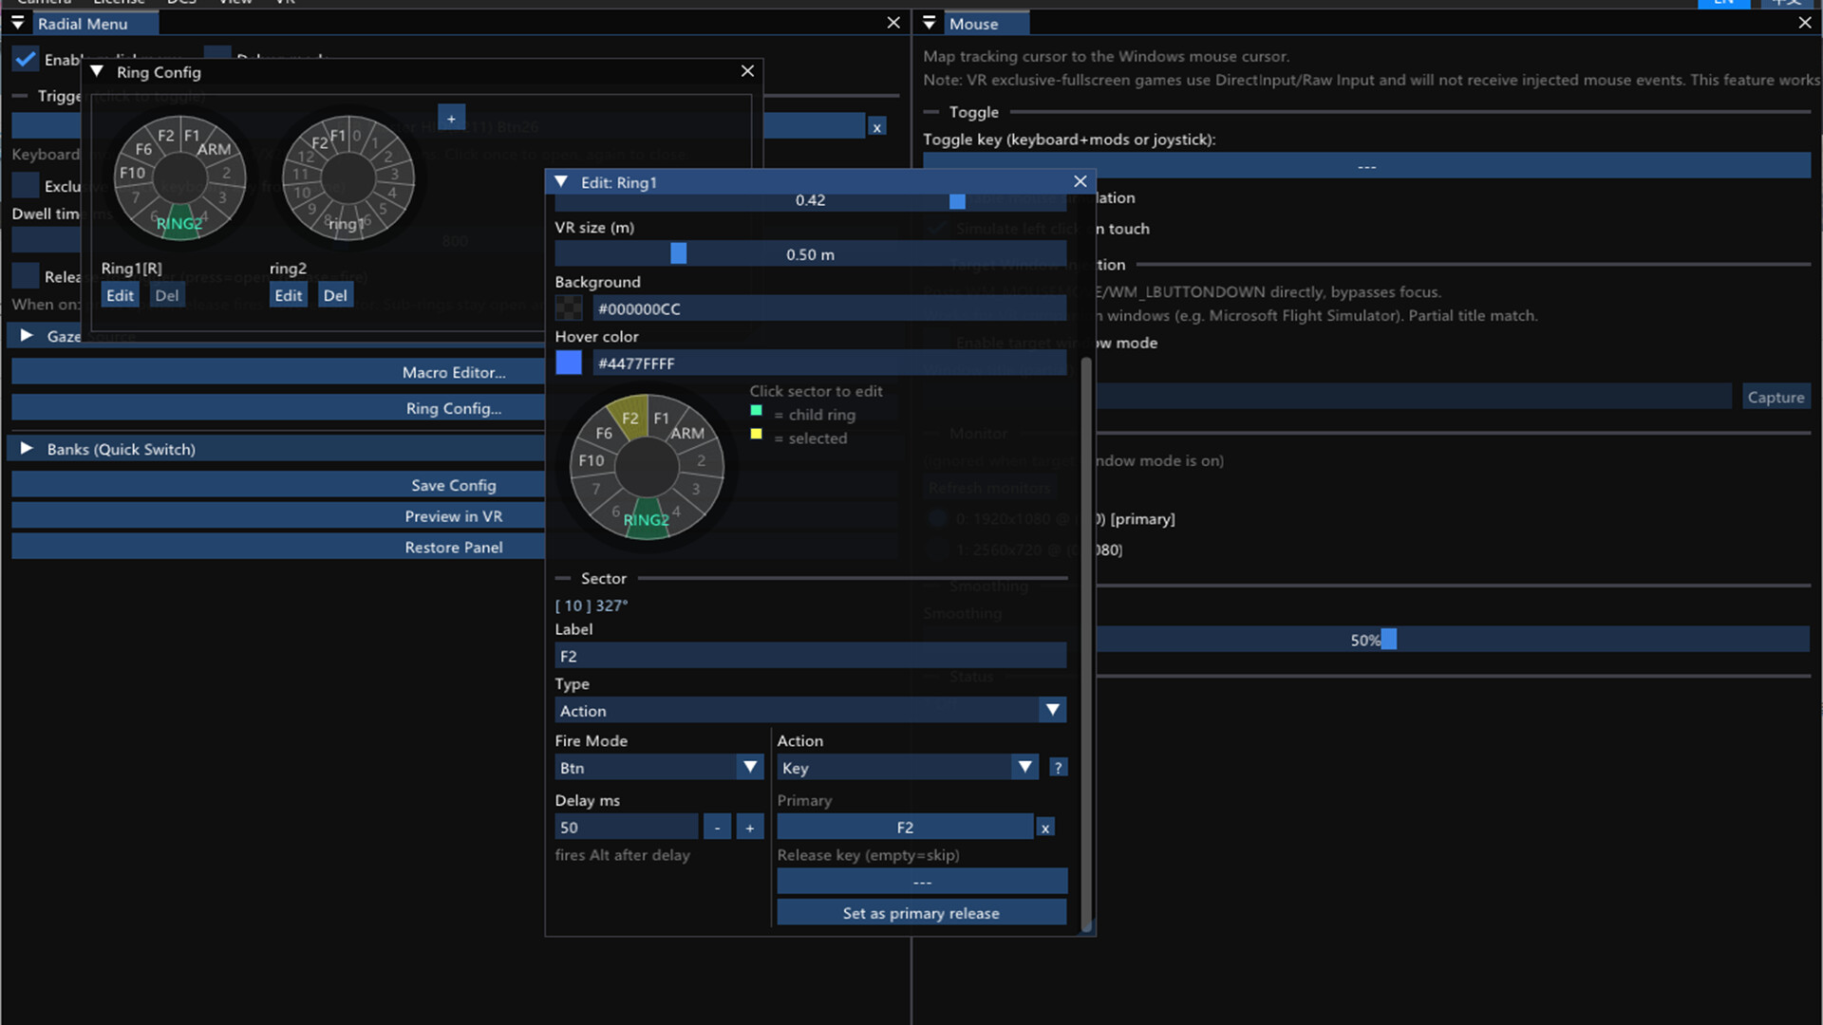1823x1025 pixels.
Task: Delete ring2 with its Del button
Action: [x=335, y=295]
